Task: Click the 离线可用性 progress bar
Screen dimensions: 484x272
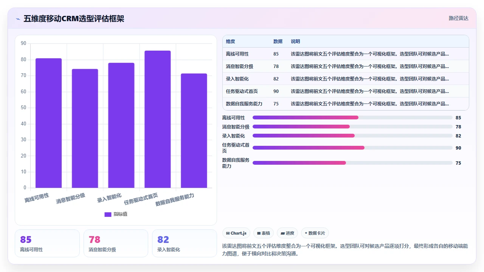Action: coord(352,117)
